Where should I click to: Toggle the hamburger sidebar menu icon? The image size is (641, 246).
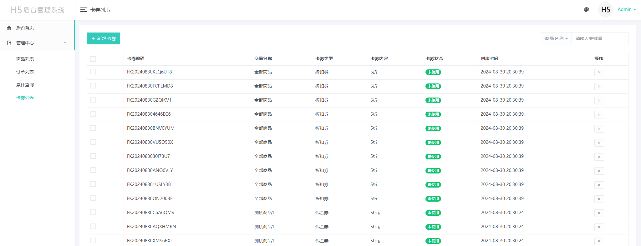point(83,10)
